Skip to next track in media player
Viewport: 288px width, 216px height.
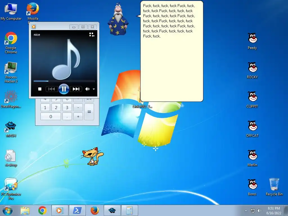(x=76, y=89)
